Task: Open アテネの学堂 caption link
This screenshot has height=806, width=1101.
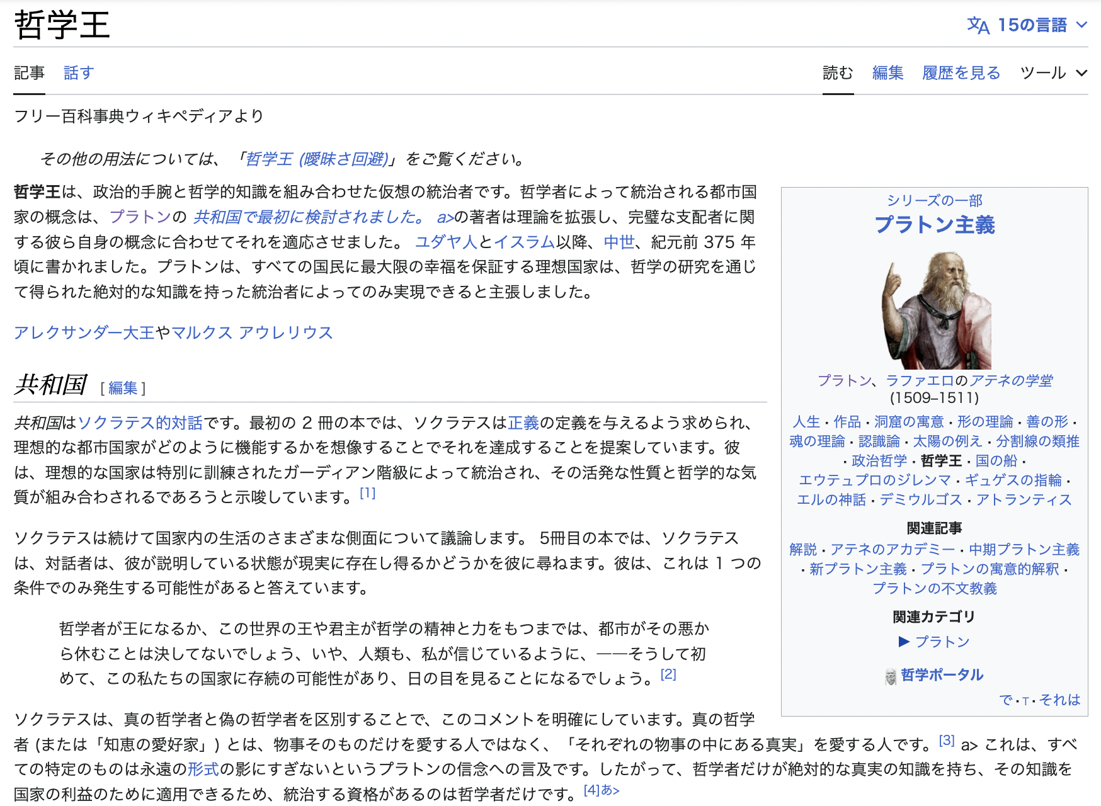Action: 1011,380
